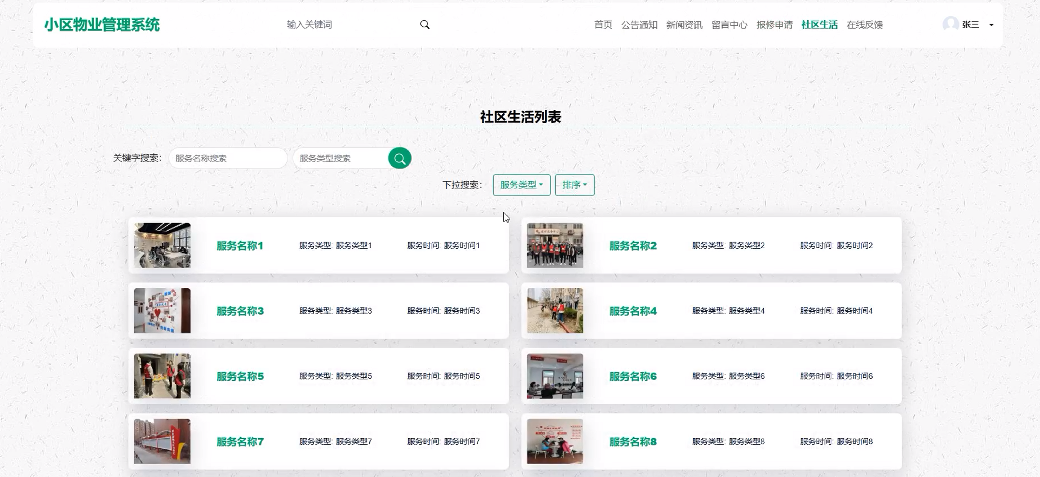
Task: Go to the 首页 menu item
Action: pos(603,25)
